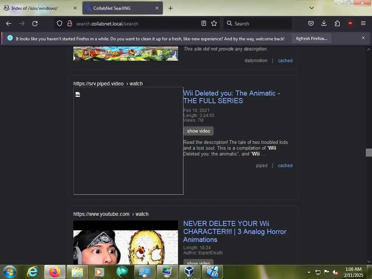This screenshot has height=279, width=372.
Task: Show hidden system tray icons
Action: [x=309, y=272]
